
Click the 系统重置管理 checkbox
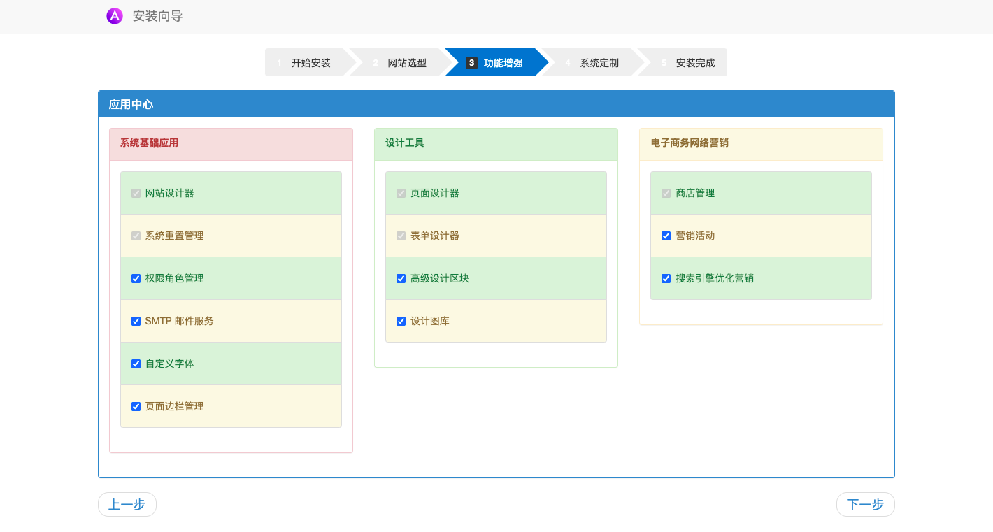tap(136, 236)
